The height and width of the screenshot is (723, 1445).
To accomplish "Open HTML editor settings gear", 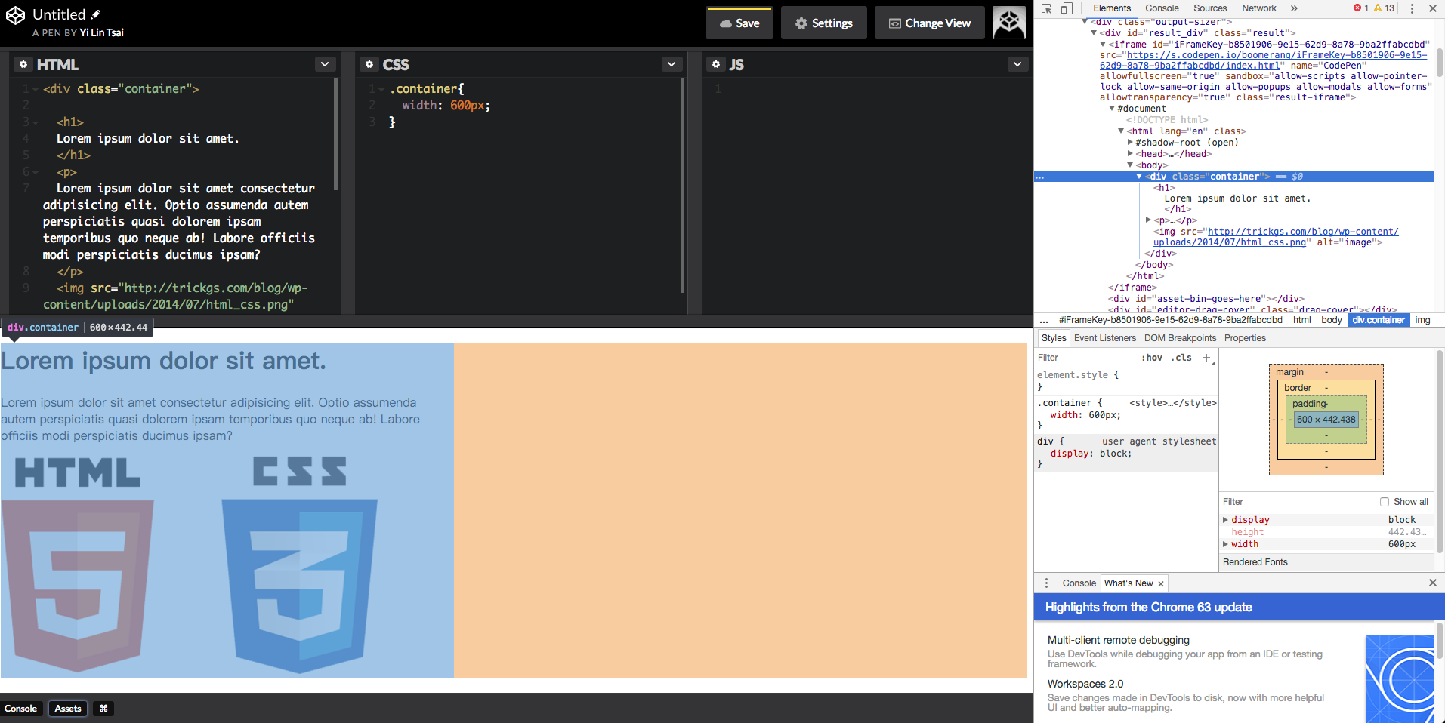I will (x=23, y=64).
